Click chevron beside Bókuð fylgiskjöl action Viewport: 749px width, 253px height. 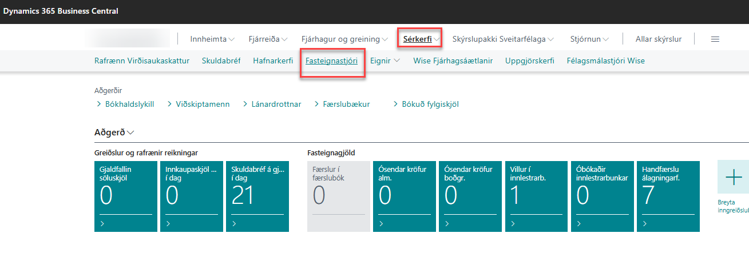point(395,105)
